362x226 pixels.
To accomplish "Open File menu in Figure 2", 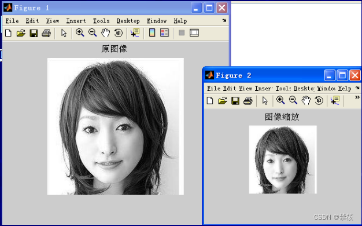I will [x=214, y=88].
